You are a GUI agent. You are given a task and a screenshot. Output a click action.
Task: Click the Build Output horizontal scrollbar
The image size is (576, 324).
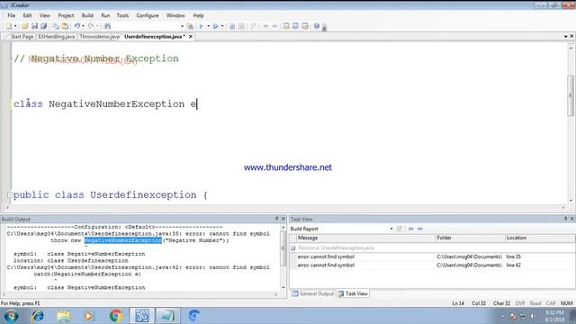[x=139, y=294]
